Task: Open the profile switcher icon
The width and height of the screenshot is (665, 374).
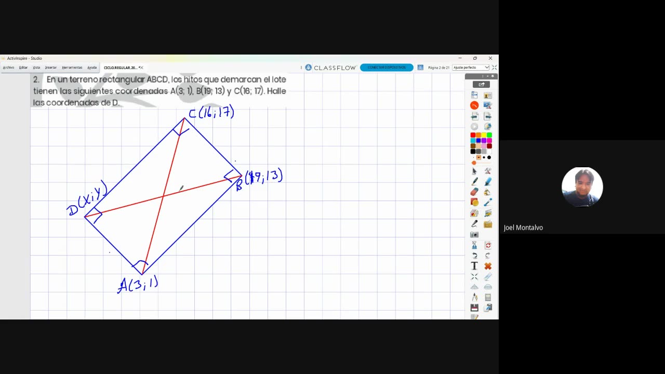Action: tap(488, 96)
